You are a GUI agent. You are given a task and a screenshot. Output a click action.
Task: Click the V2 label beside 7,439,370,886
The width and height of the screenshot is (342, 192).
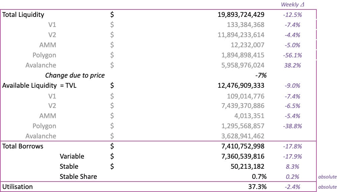pyautogui.click(x=52, y=106)
